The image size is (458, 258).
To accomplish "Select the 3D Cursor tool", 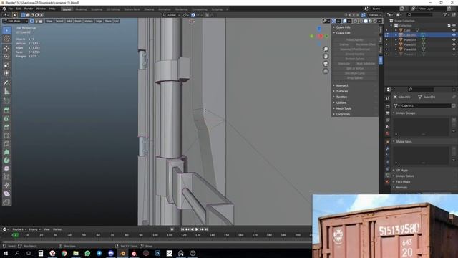I will (6, 39).
